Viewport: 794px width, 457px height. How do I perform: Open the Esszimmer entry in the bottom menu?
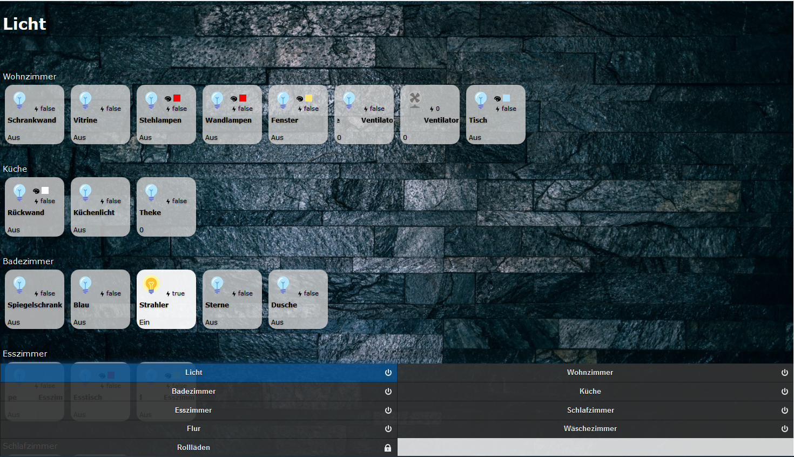tap(199, 411)
